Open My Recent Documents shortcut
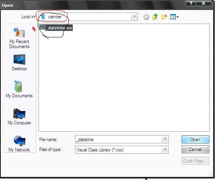Image resolution: width=217 pixels, height=180 pixels. (19, 38)
